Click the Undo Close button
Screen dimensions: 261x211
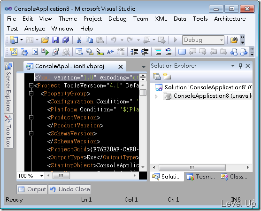click(x=69, y=189)
